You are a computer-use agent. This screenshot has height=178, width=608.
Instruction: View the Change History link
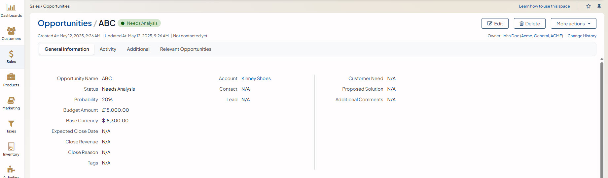coord(582,36)
